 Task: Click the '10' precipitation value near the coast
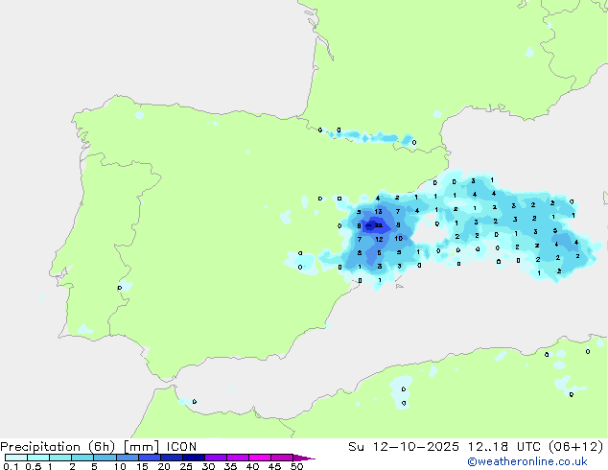(x=398, y=239)
